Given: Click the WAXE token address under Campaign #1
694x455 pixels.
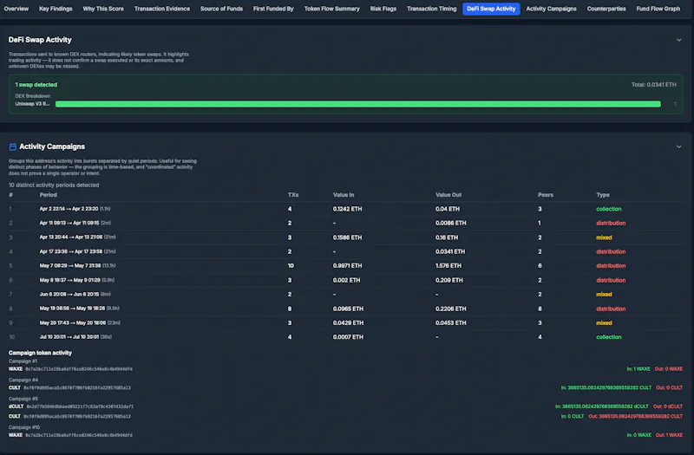Looking at the screenshot, I should pyautogui.click(x=79, y=369).
